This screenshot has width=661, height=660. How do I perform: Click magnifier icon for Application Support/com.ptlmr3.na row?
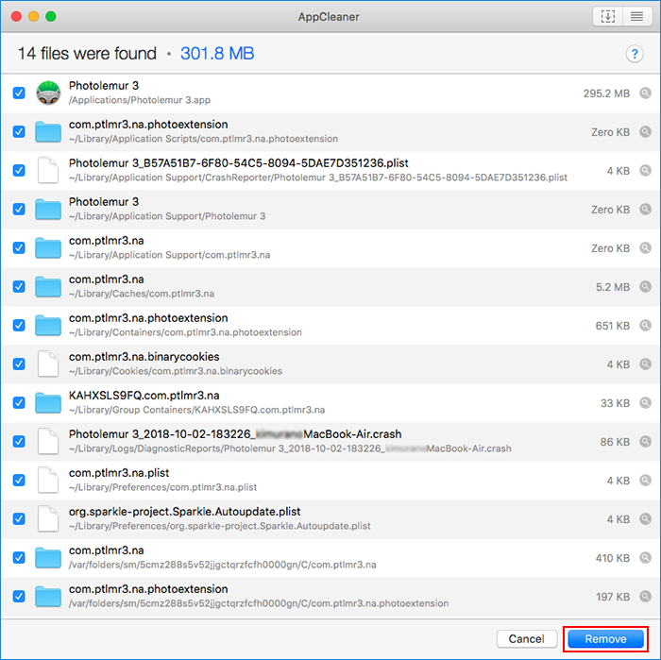(645, 247)
